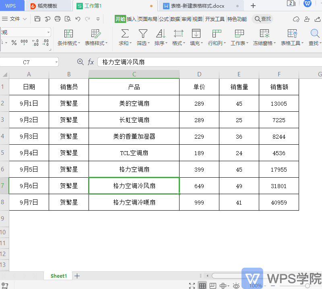Click the add collaborator person icon
The image size is (322, 289).
pos(307,19)
